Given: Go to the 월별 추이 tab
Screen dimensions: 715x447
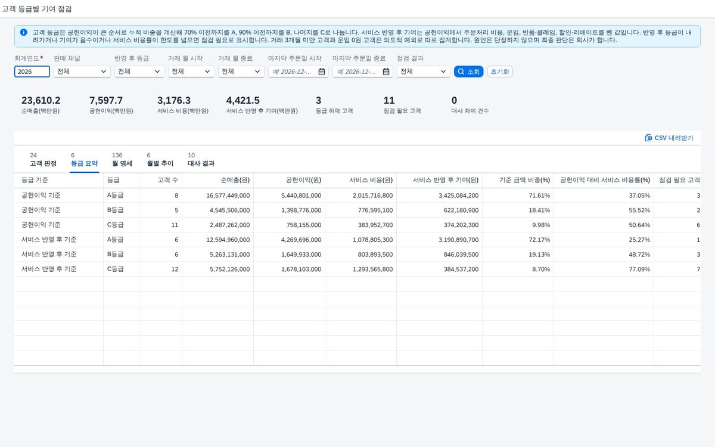Looking at the screenshot, I should pyautogui.click(x=160, y=160).
